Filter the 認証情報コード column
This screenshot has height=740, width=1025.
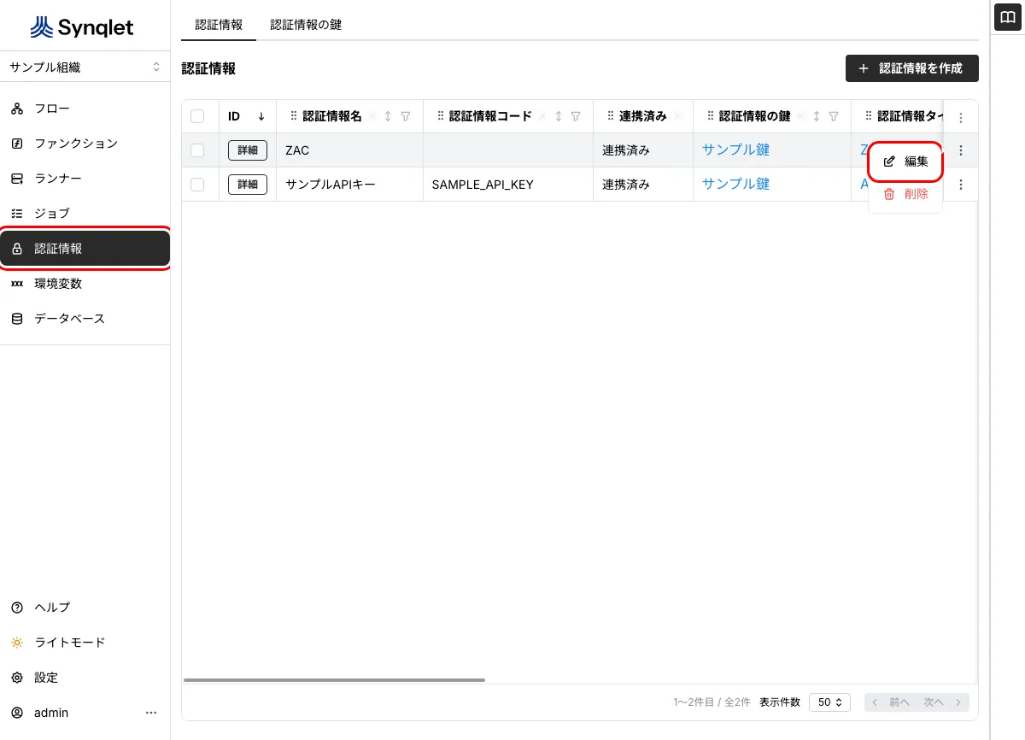pyautogui.click(x=576, y=116)
